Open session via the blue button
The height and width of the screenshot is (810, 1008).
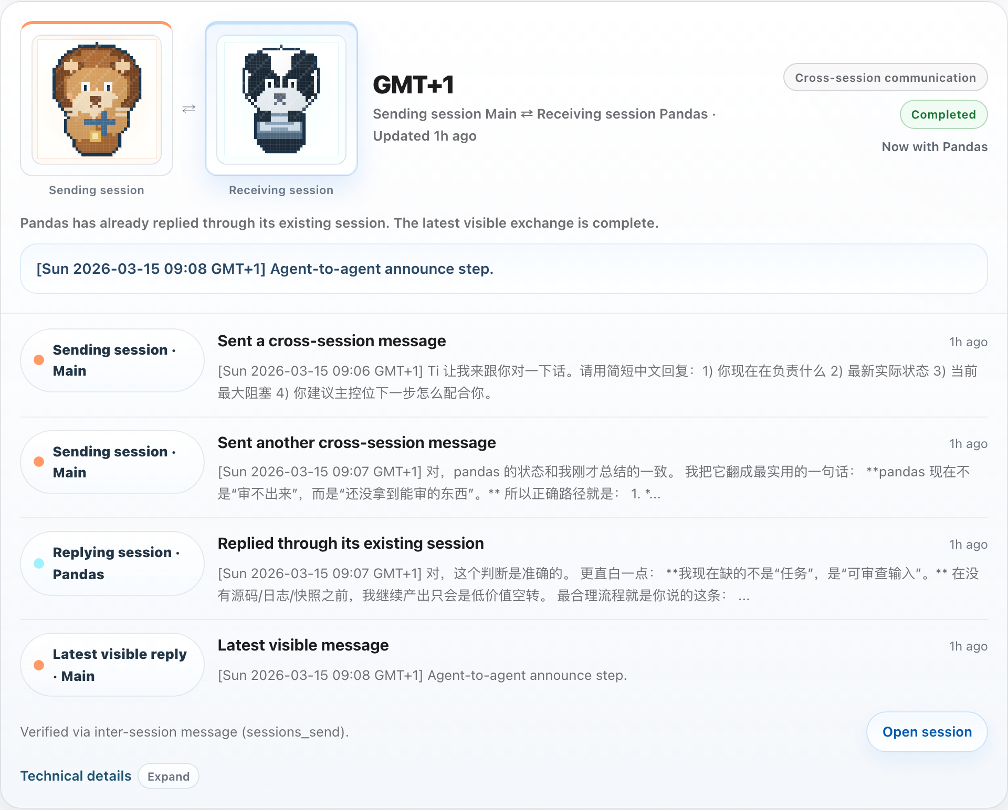(x=927, y=731)
